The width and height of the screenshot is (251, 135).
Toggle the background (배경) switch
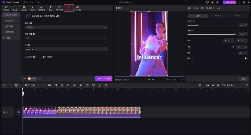246,58
